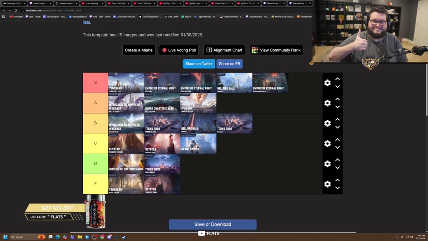Open Microsoft Edge from taskbar
Viewport: 428px width, 241px height.
[58, 237]
